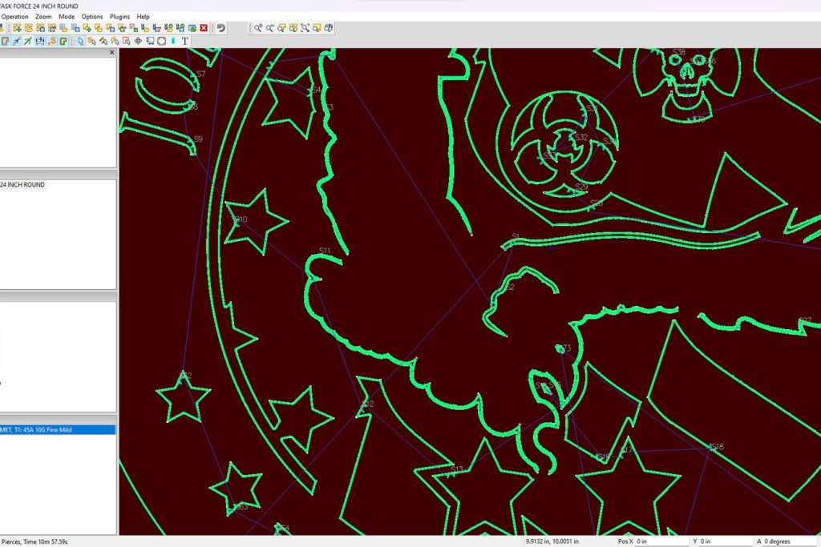
Task: Click the angle 'A' degrees field
Action: click(790, 541)
